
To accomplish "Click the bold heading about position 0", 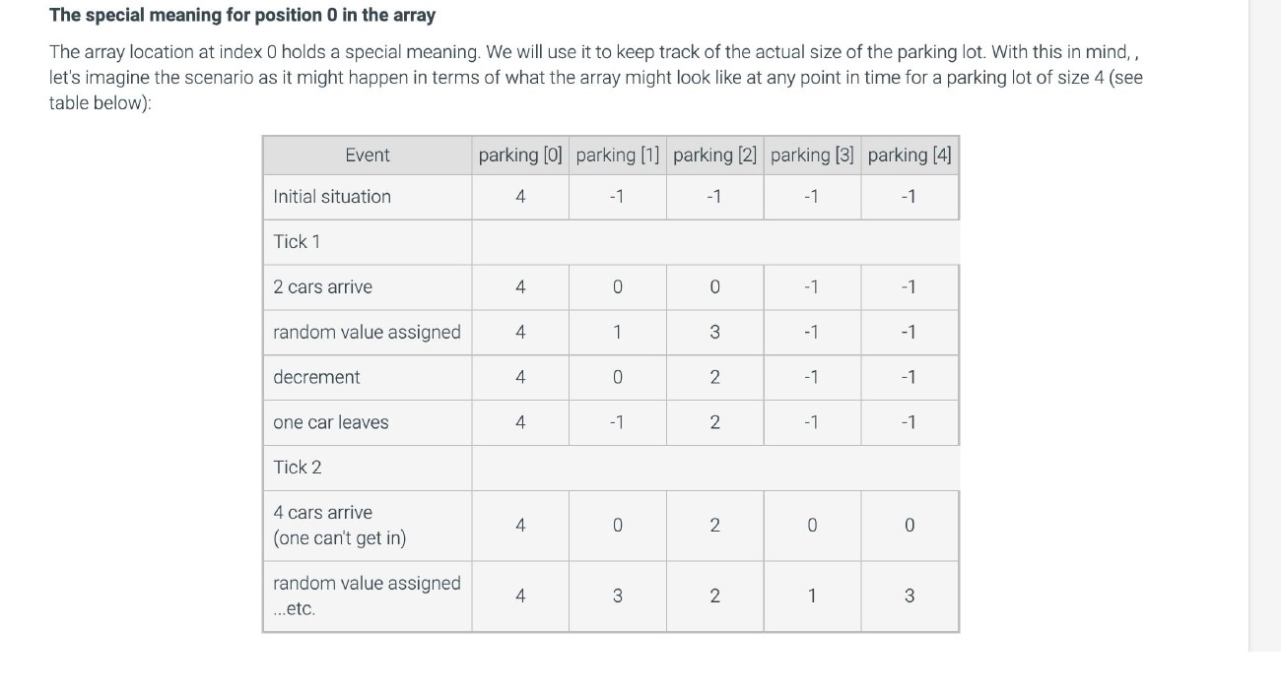I will pyautogui.click(x=242, y=15).
